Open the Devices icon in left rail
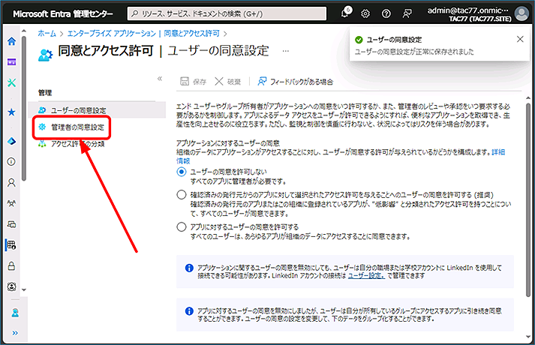 pos(11,224)
